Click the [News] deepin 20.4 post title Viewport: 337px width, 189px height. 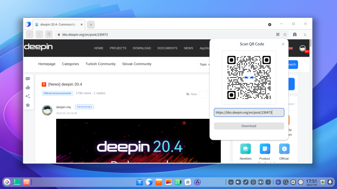pos(65,84)
